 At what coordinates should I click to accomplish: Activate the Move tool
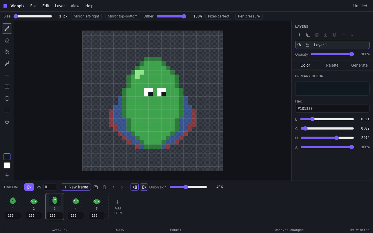point(7,122)
